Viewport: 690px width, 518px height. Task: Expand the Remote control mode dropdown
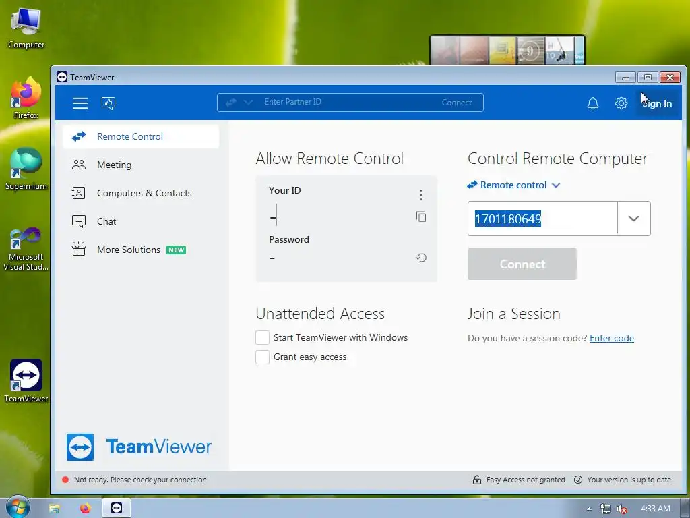[513, 185]
